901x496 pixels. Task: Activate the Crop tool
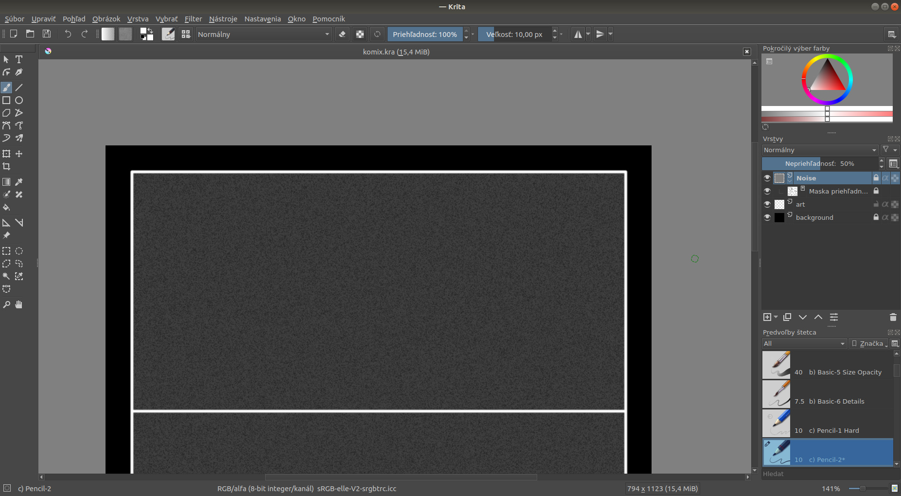click(6, 166)
